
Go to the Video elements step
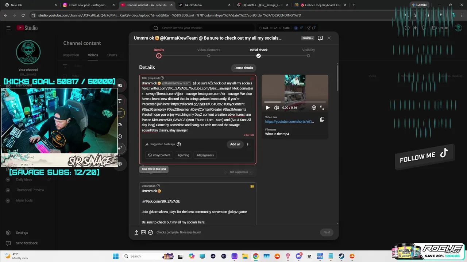[x=209, y=53]
